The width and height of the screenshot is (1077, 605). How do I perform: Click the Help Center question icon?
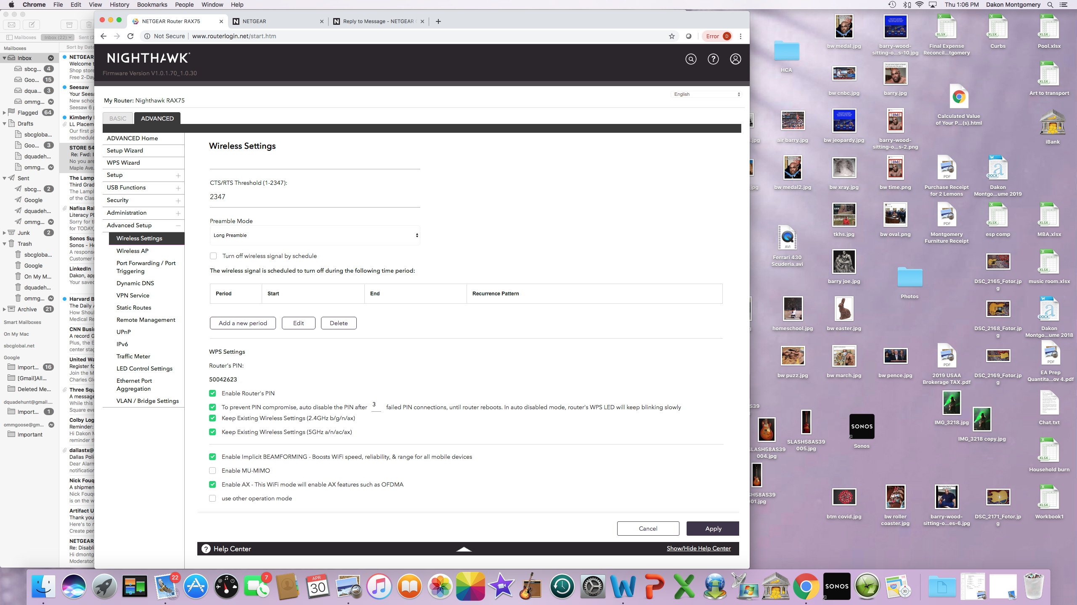(x=206, y=549)
